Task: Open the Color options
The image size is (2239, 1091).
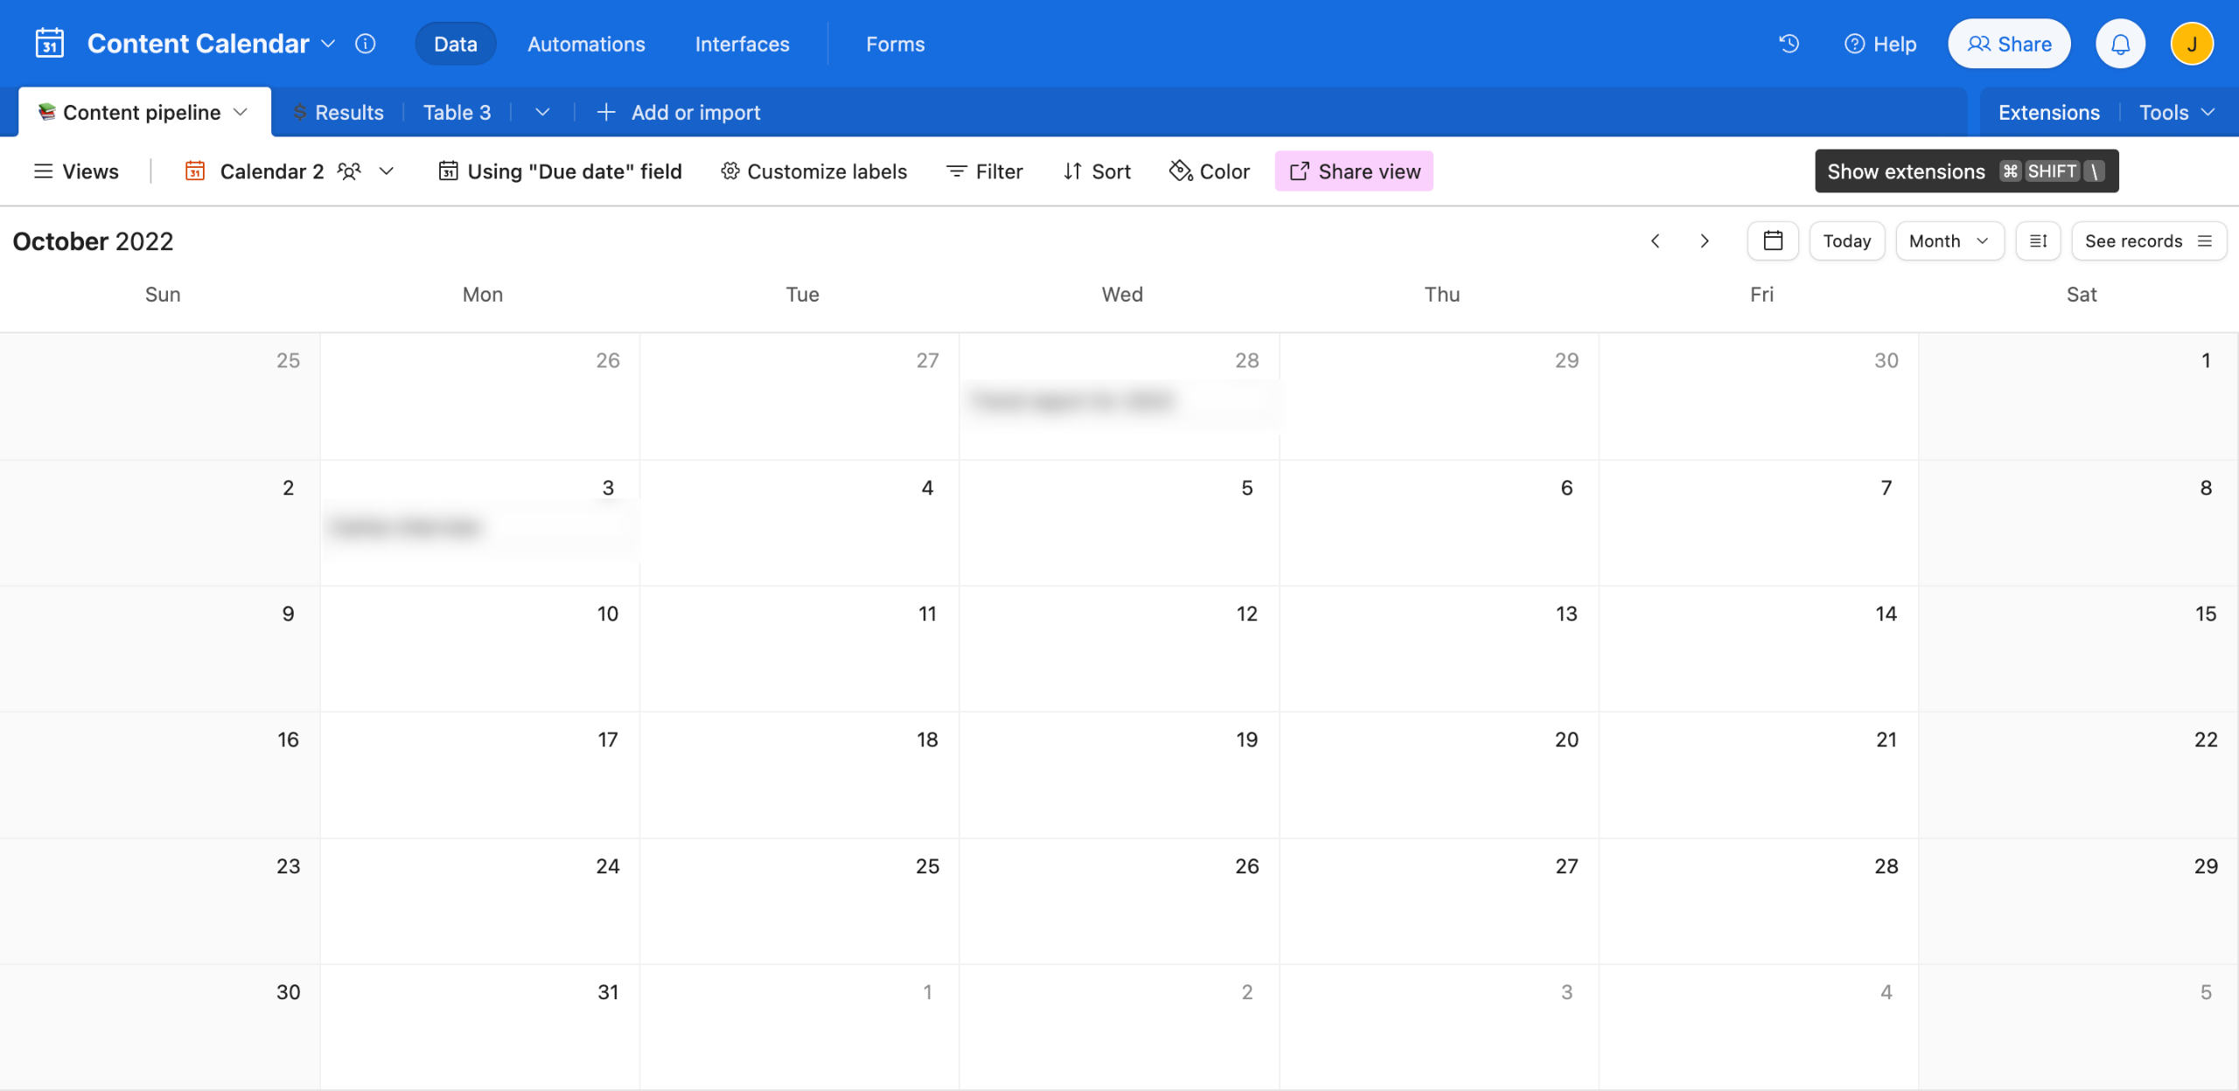Action: pyautogui.click(x=1210, y=171)
